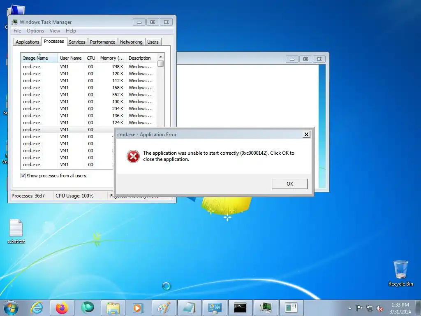The height and width of the screenshot is (316, 421).
Task: Click OK in the Application Error dialog
Action: [290, 184]
